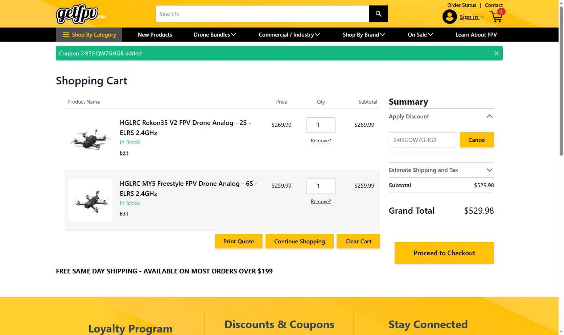Click the quantity field for Rekon35 V2

pyautogui.click(x=321, y=125)
